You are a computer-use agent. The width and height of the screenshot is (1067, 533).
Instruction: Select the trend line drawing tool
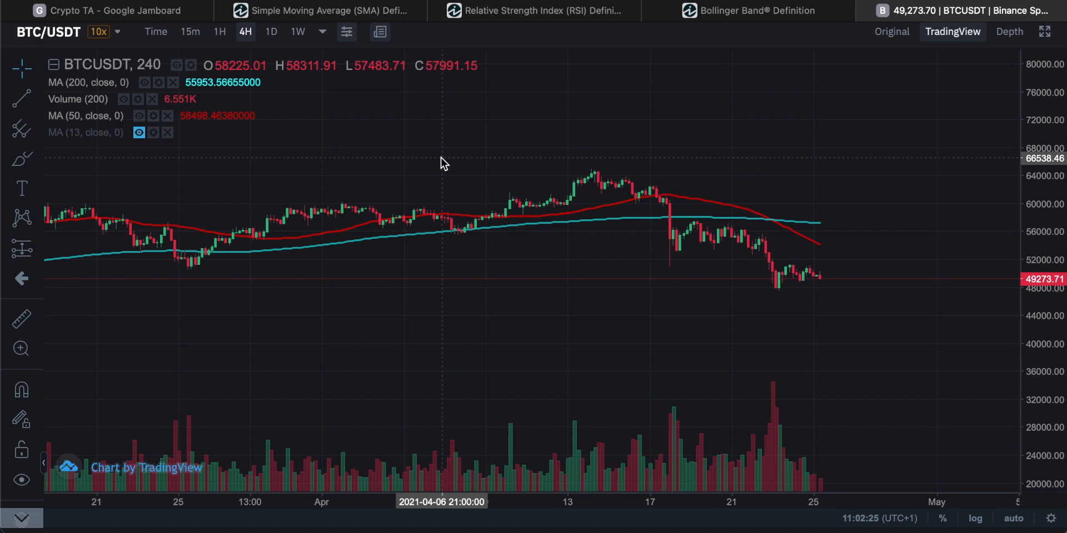(22, 99)
